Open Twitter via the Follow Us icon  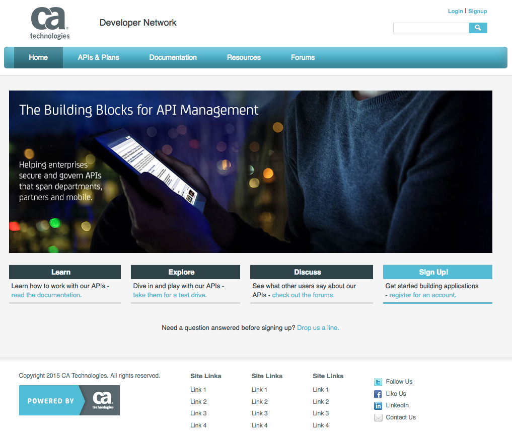pos(378,382)
